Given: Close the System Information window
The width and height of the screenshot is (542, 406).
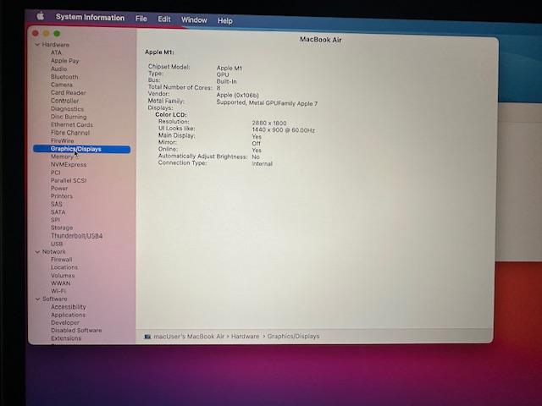Looking at the screenshot, I should point(36,33).
